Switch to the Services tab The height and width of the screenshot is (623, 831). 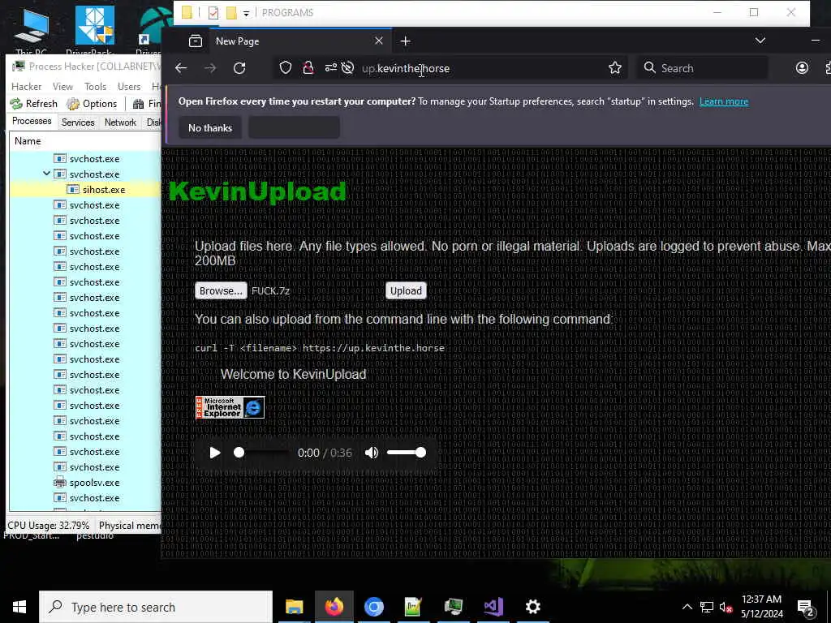click(x=78, y=122)
